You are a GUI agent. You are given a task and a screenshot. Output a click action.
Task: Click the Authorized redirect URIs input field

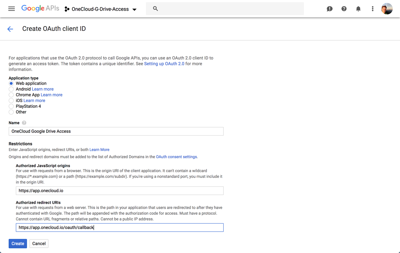[x=120, y=228]
